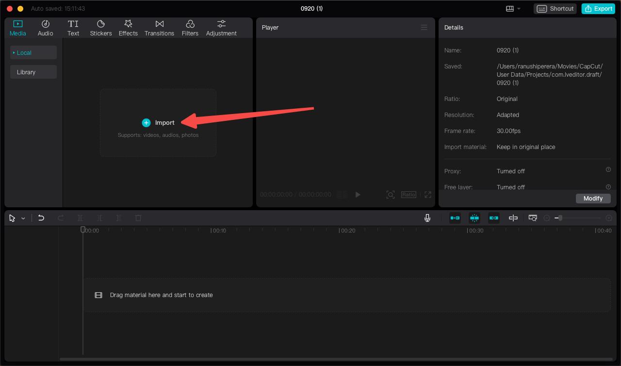Browse the Transitions panel
The image size is (621, 366).
[x=159, y=27]
